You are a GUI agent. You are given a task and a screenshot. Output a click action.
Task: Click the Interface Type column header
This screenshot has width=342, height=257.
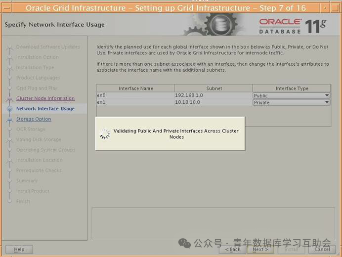[x=292, y=88]
